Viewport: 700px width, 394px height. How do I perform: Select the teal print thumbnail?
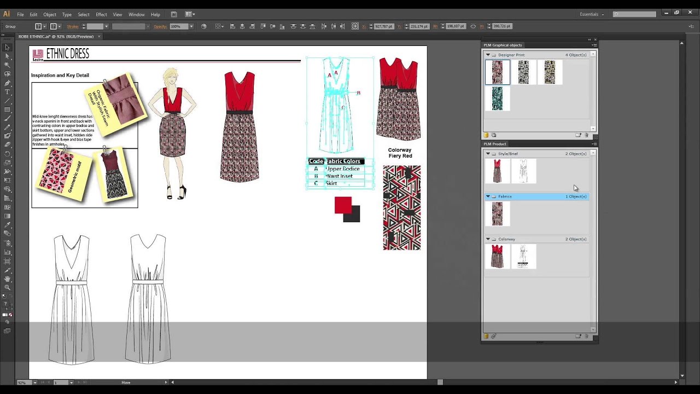(x=497, y=99)
